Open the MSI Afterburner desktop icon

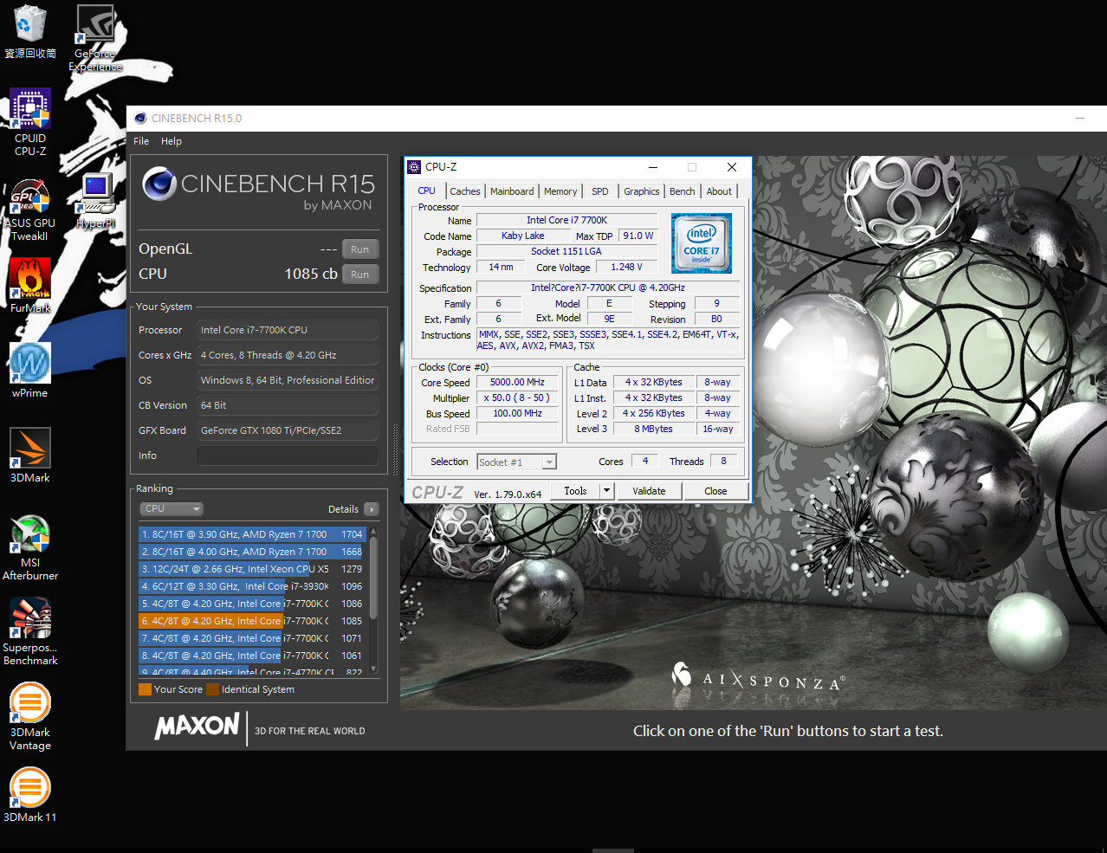coord(30,546)
